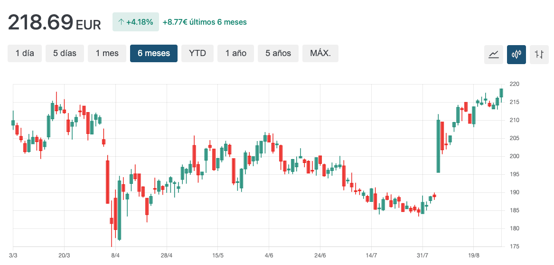Click the 19/8 date label on x-axis
The image size is (554, 265).
click(x=474, y=256)
